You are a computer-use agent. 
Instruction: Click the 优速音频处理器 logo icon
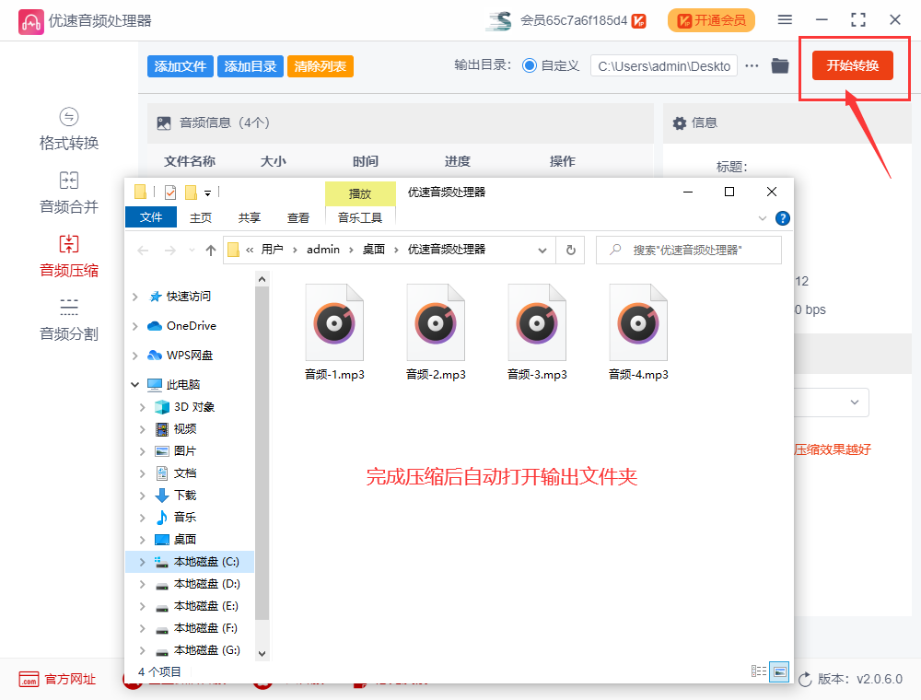[x=31, y=19]
